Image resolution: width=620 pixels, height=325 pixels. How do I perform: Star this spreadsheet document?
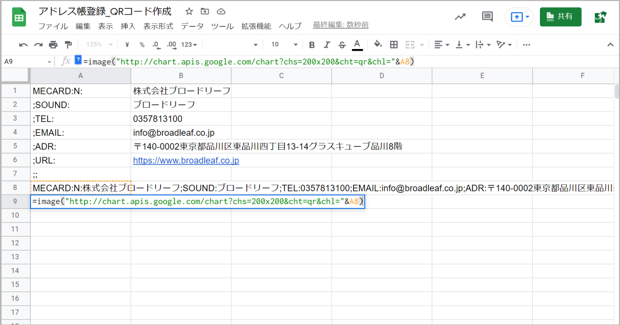[189, 11]
